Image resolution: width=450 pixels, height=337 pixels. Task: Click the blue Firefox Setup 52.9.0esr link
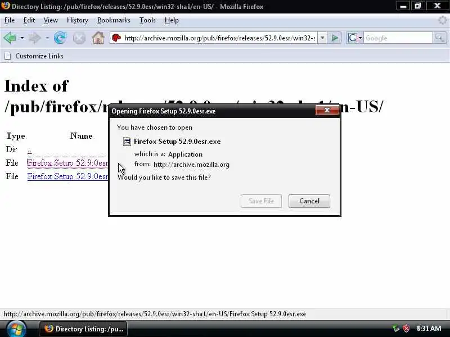coord(67,176)
